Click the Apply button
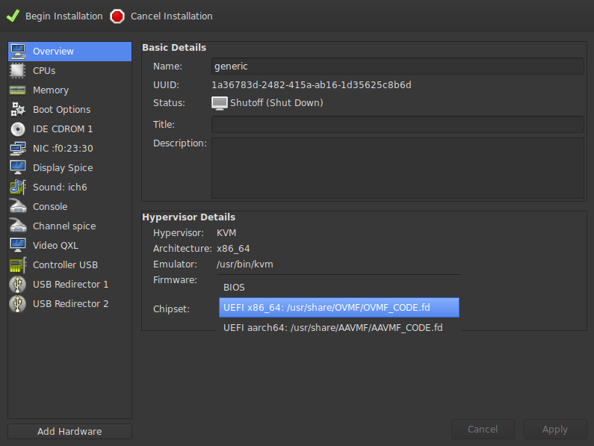Viewport: 594px width, 446px height. point(555,430)
